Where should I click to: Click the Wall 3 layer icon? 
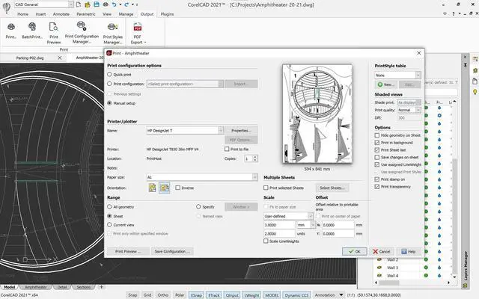tap(379, 268)
